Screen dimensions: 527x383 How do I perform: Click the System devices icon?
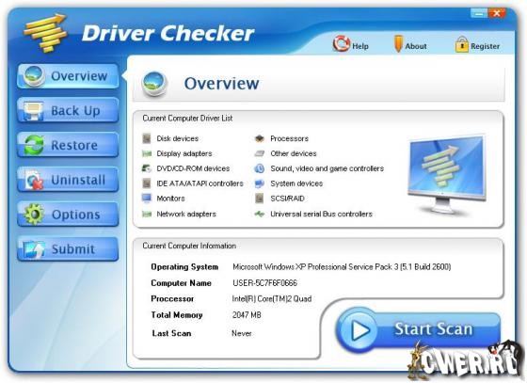pos(260,184)
